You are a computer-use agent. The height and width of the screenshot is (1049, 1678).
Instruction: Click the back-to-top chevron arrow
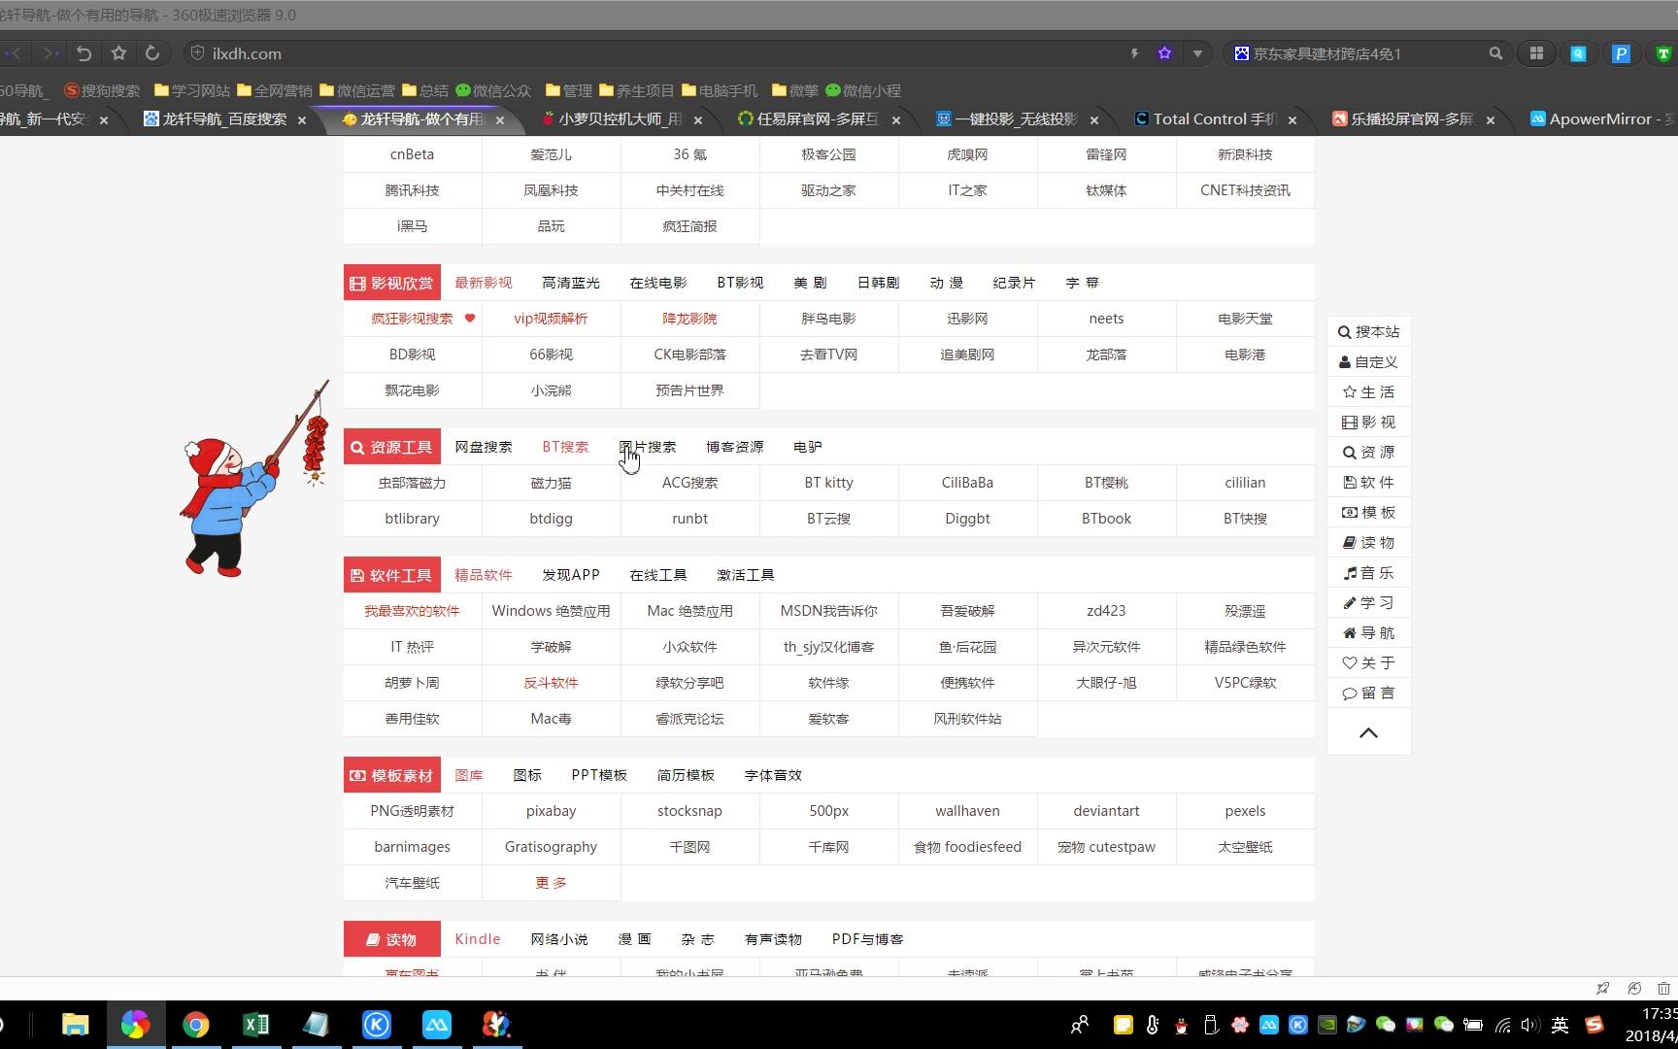tap(1368, 733)
